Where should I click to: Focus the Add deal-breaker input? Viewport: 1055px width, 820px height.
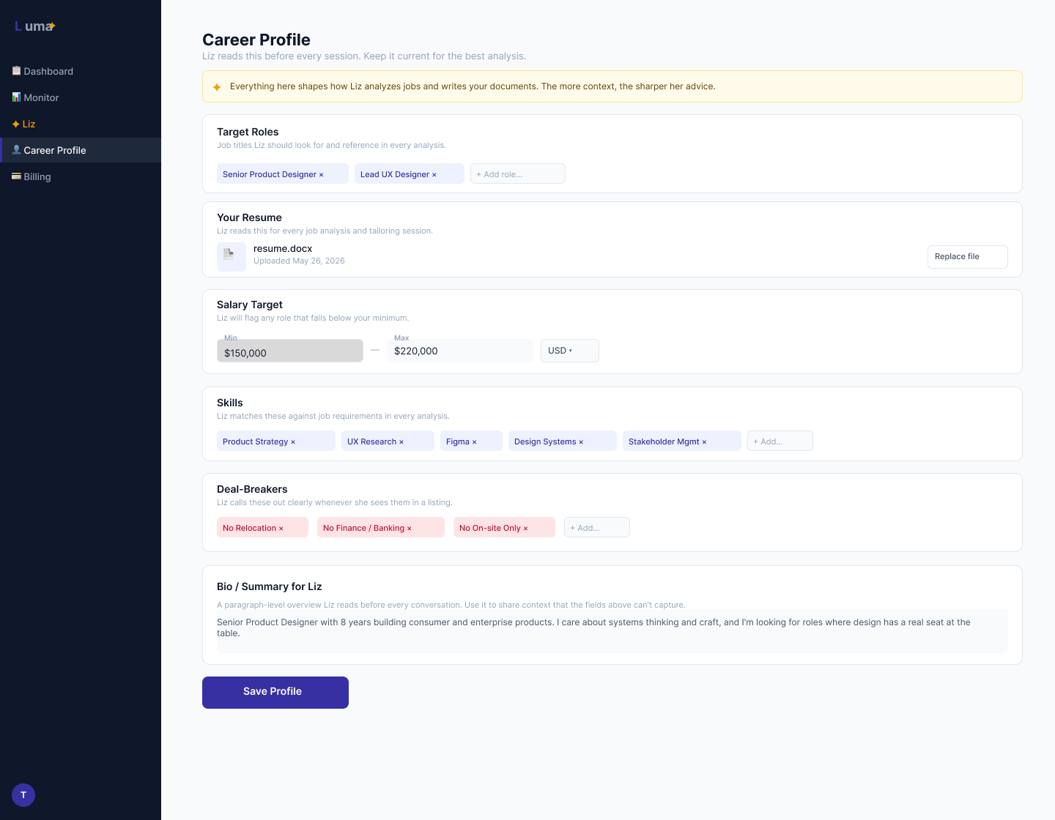coord(597,527)
